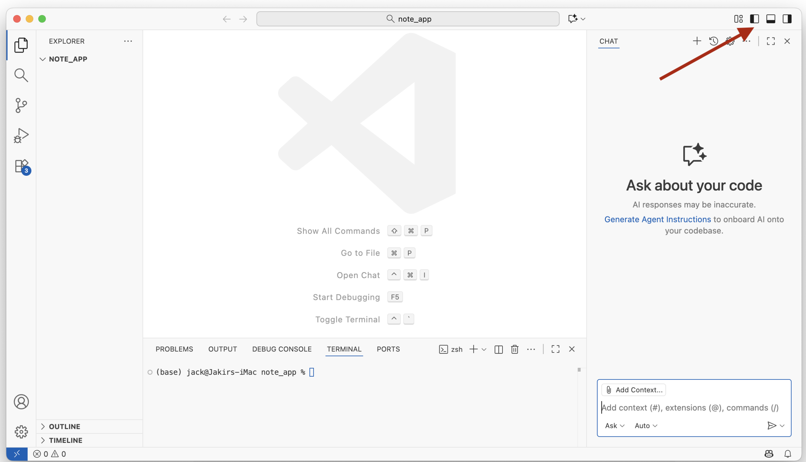Toggle secondary side bar visibility
Image resolution: width=806 pixels, height=462 pixels.
pyautogui.click(x=787, y=19)
